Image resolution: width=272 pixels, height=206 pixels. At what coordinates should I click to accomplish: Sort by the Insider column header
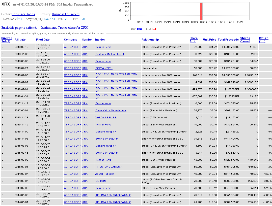[100, 40]
